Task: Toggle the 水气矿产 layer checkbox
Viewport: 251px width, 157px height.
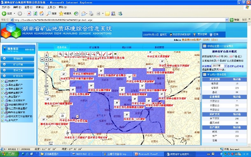Action: tap(3, 120)
